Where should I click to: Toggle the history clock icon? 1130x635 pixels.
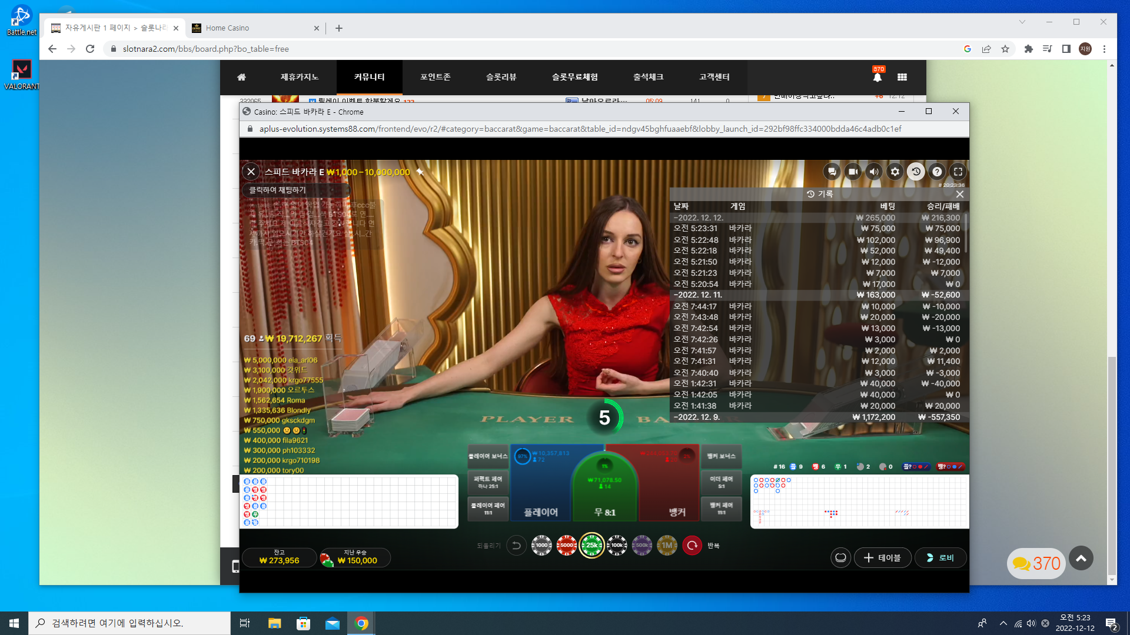click(916, 172)
